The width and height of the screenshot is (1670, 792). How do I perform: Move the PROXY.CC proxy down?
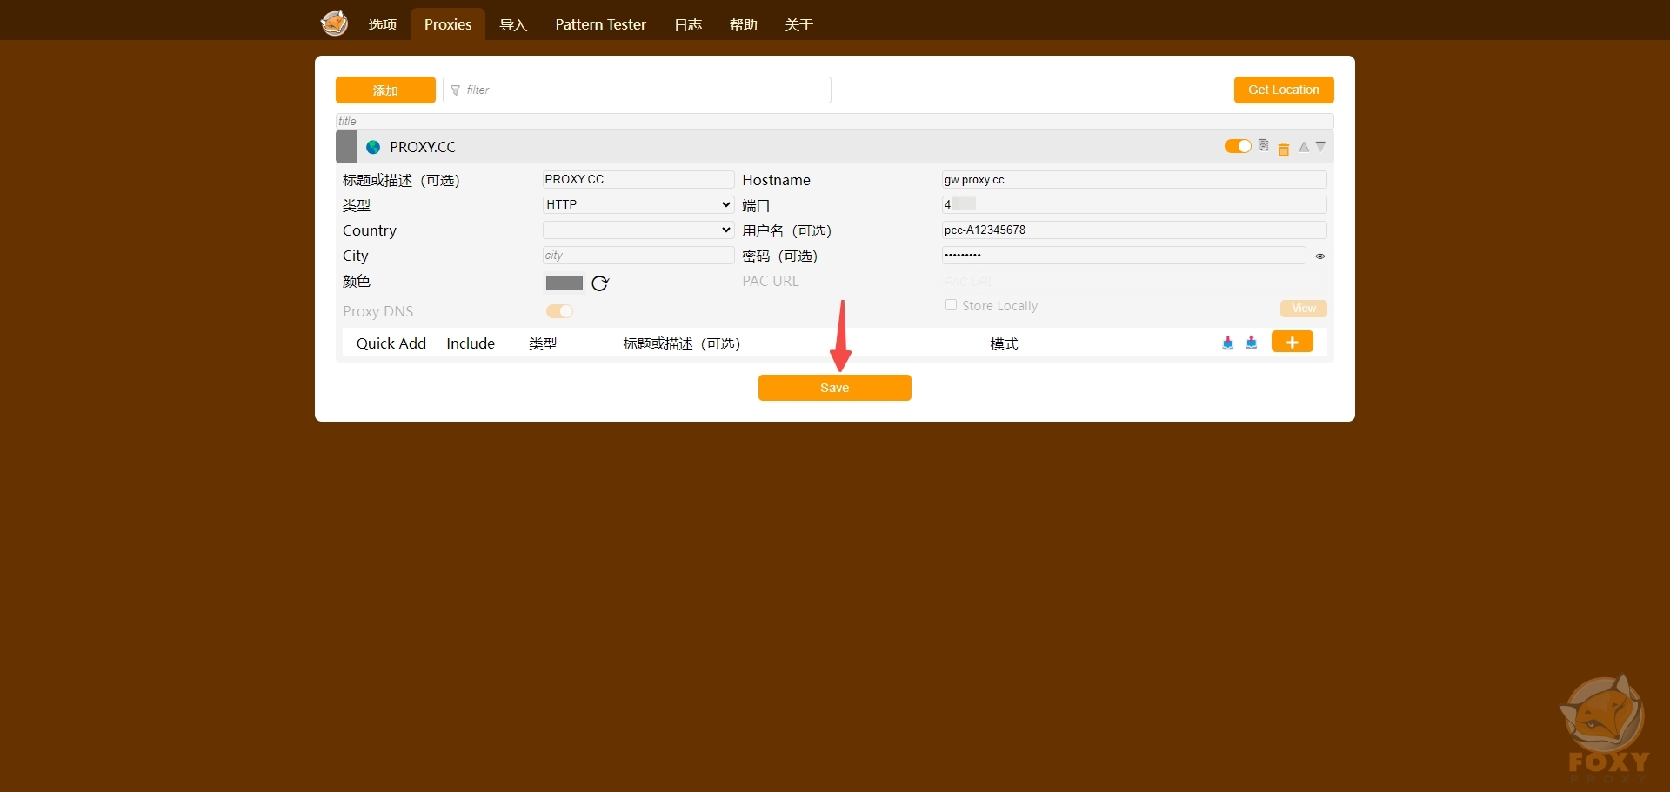point(1320,146)
